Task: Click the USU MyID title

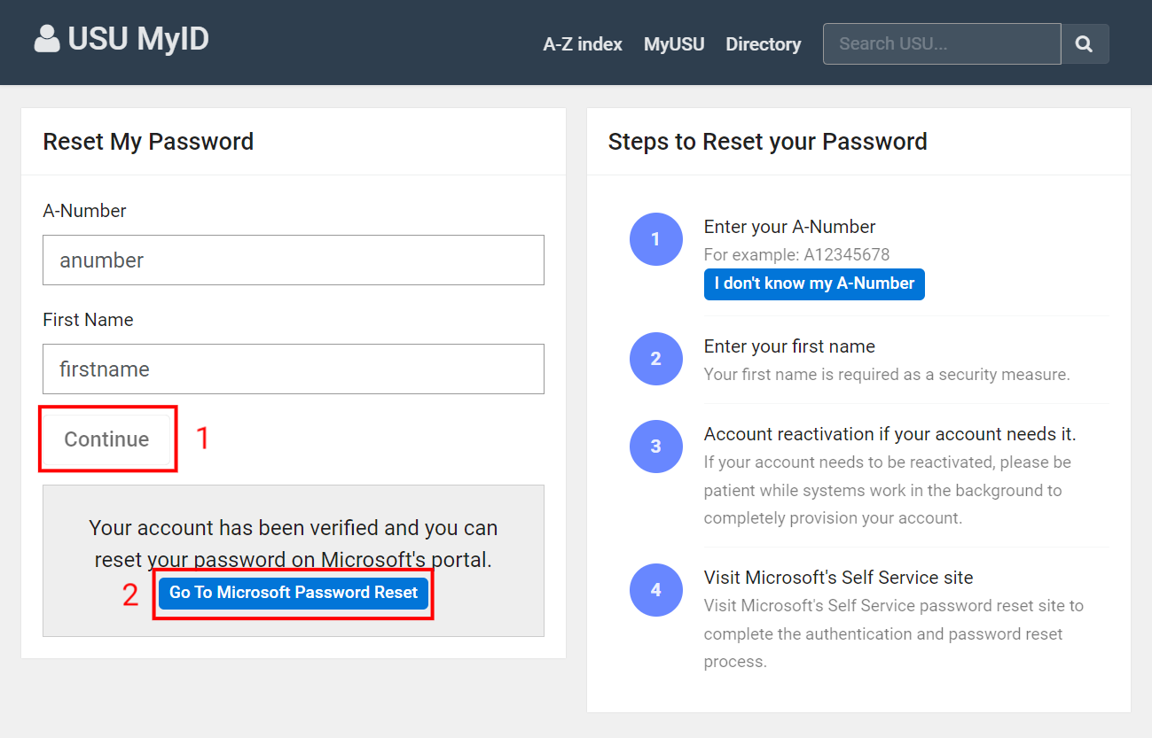Action: coord(138,39)
